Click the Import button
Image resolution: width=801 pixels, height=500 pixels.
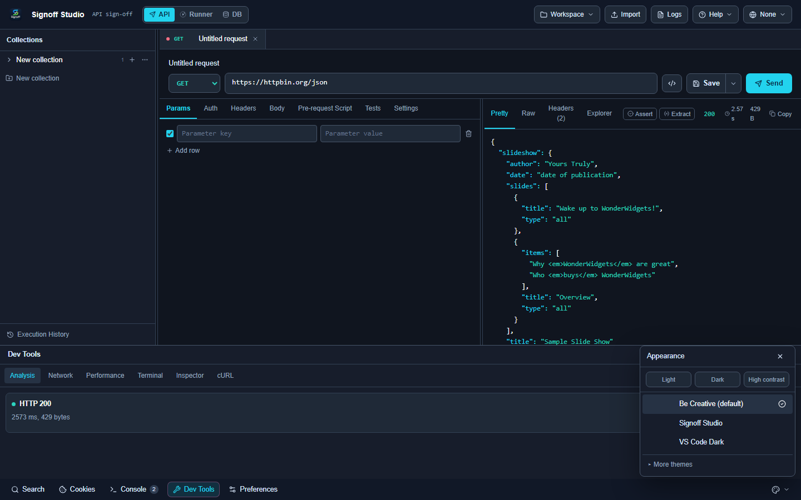click(x=626, y=14)
